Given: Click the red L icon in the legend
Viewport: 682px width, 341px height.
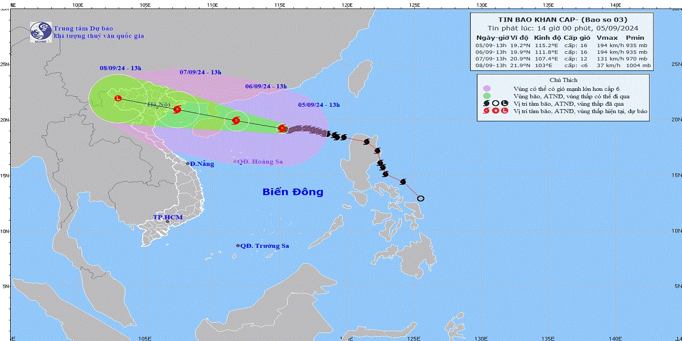Looking at the screenshot, I should 504,111.
